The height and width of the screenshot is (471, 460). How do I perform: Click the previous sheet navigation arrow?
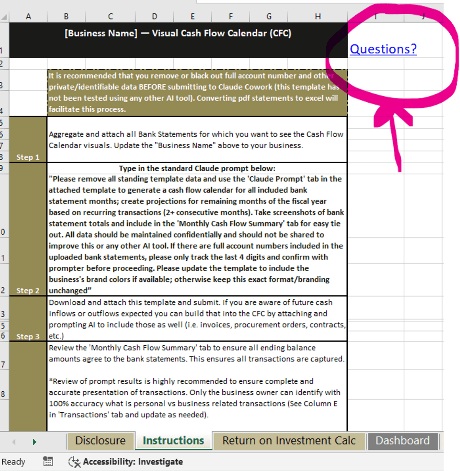(x=14, y=442)
